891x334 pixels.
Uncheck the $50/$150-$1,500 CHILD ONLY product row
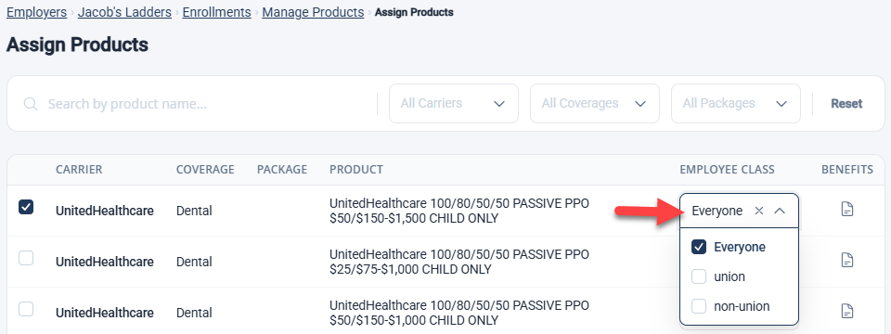[x=26, y=207]
